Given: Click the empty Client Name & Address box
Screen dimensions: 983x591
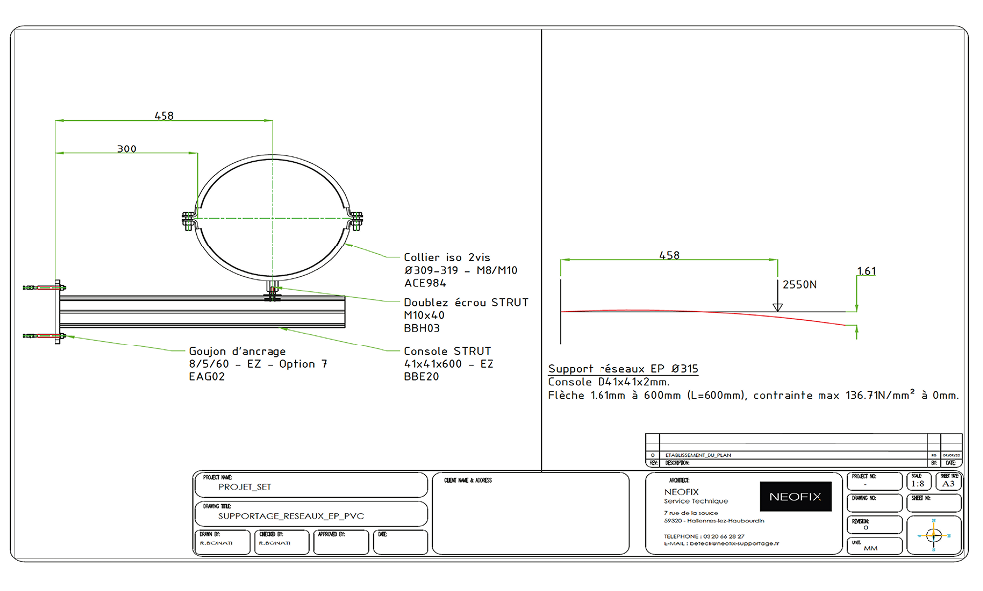Looking at the screenshot, I should [531, 513].
